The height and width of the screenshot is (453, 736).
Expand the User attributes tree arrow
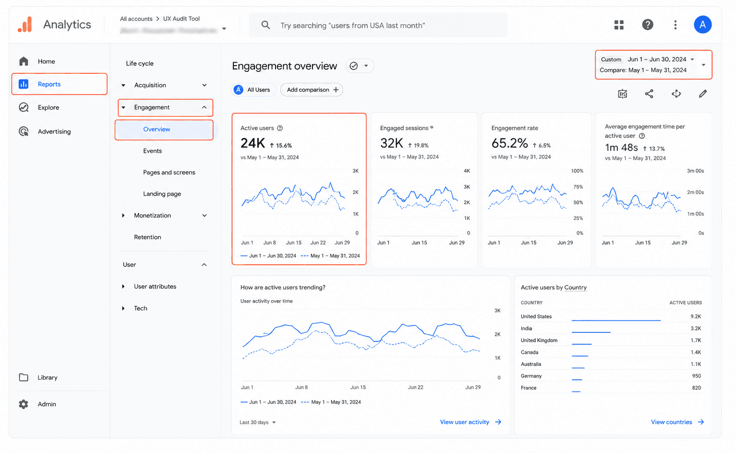[123, 286]
